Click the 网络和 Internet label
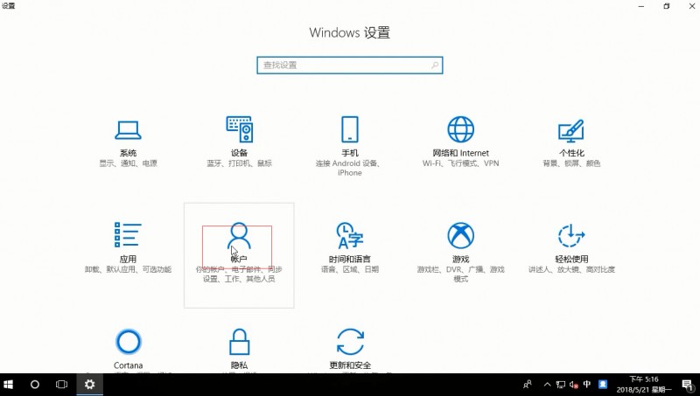Image resolution: width=700 pixels, height=396 pixels. coord(461,153)
